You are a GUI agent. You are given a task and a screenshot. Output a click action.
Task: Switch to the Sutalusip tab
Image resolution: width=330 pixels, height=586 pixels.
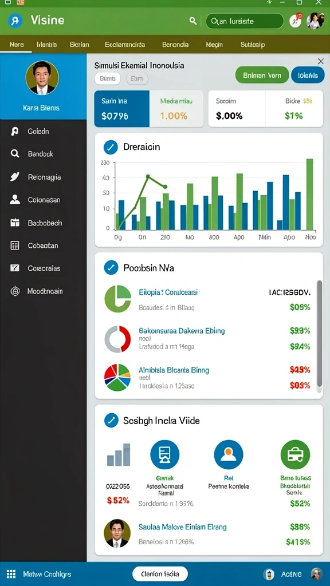pos(252,45)
